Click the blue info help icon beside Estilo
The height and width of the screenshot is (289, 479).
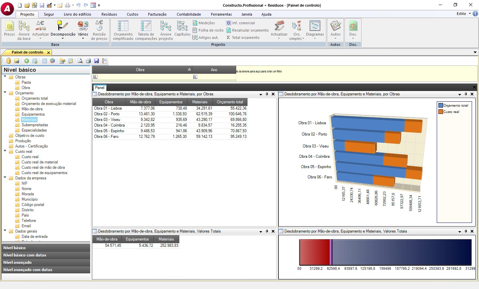pyautogui.click(x=475, y=14)
